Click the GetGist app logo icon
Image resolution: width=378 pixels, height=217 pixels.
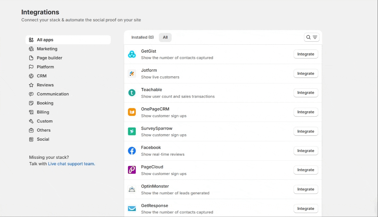tap(132, 54)
